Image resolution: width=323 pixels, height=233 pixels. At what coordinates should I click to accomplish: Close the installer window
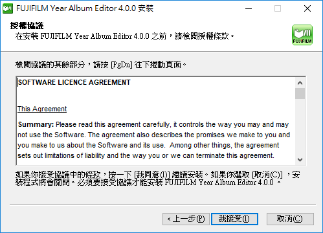(307, 8)
